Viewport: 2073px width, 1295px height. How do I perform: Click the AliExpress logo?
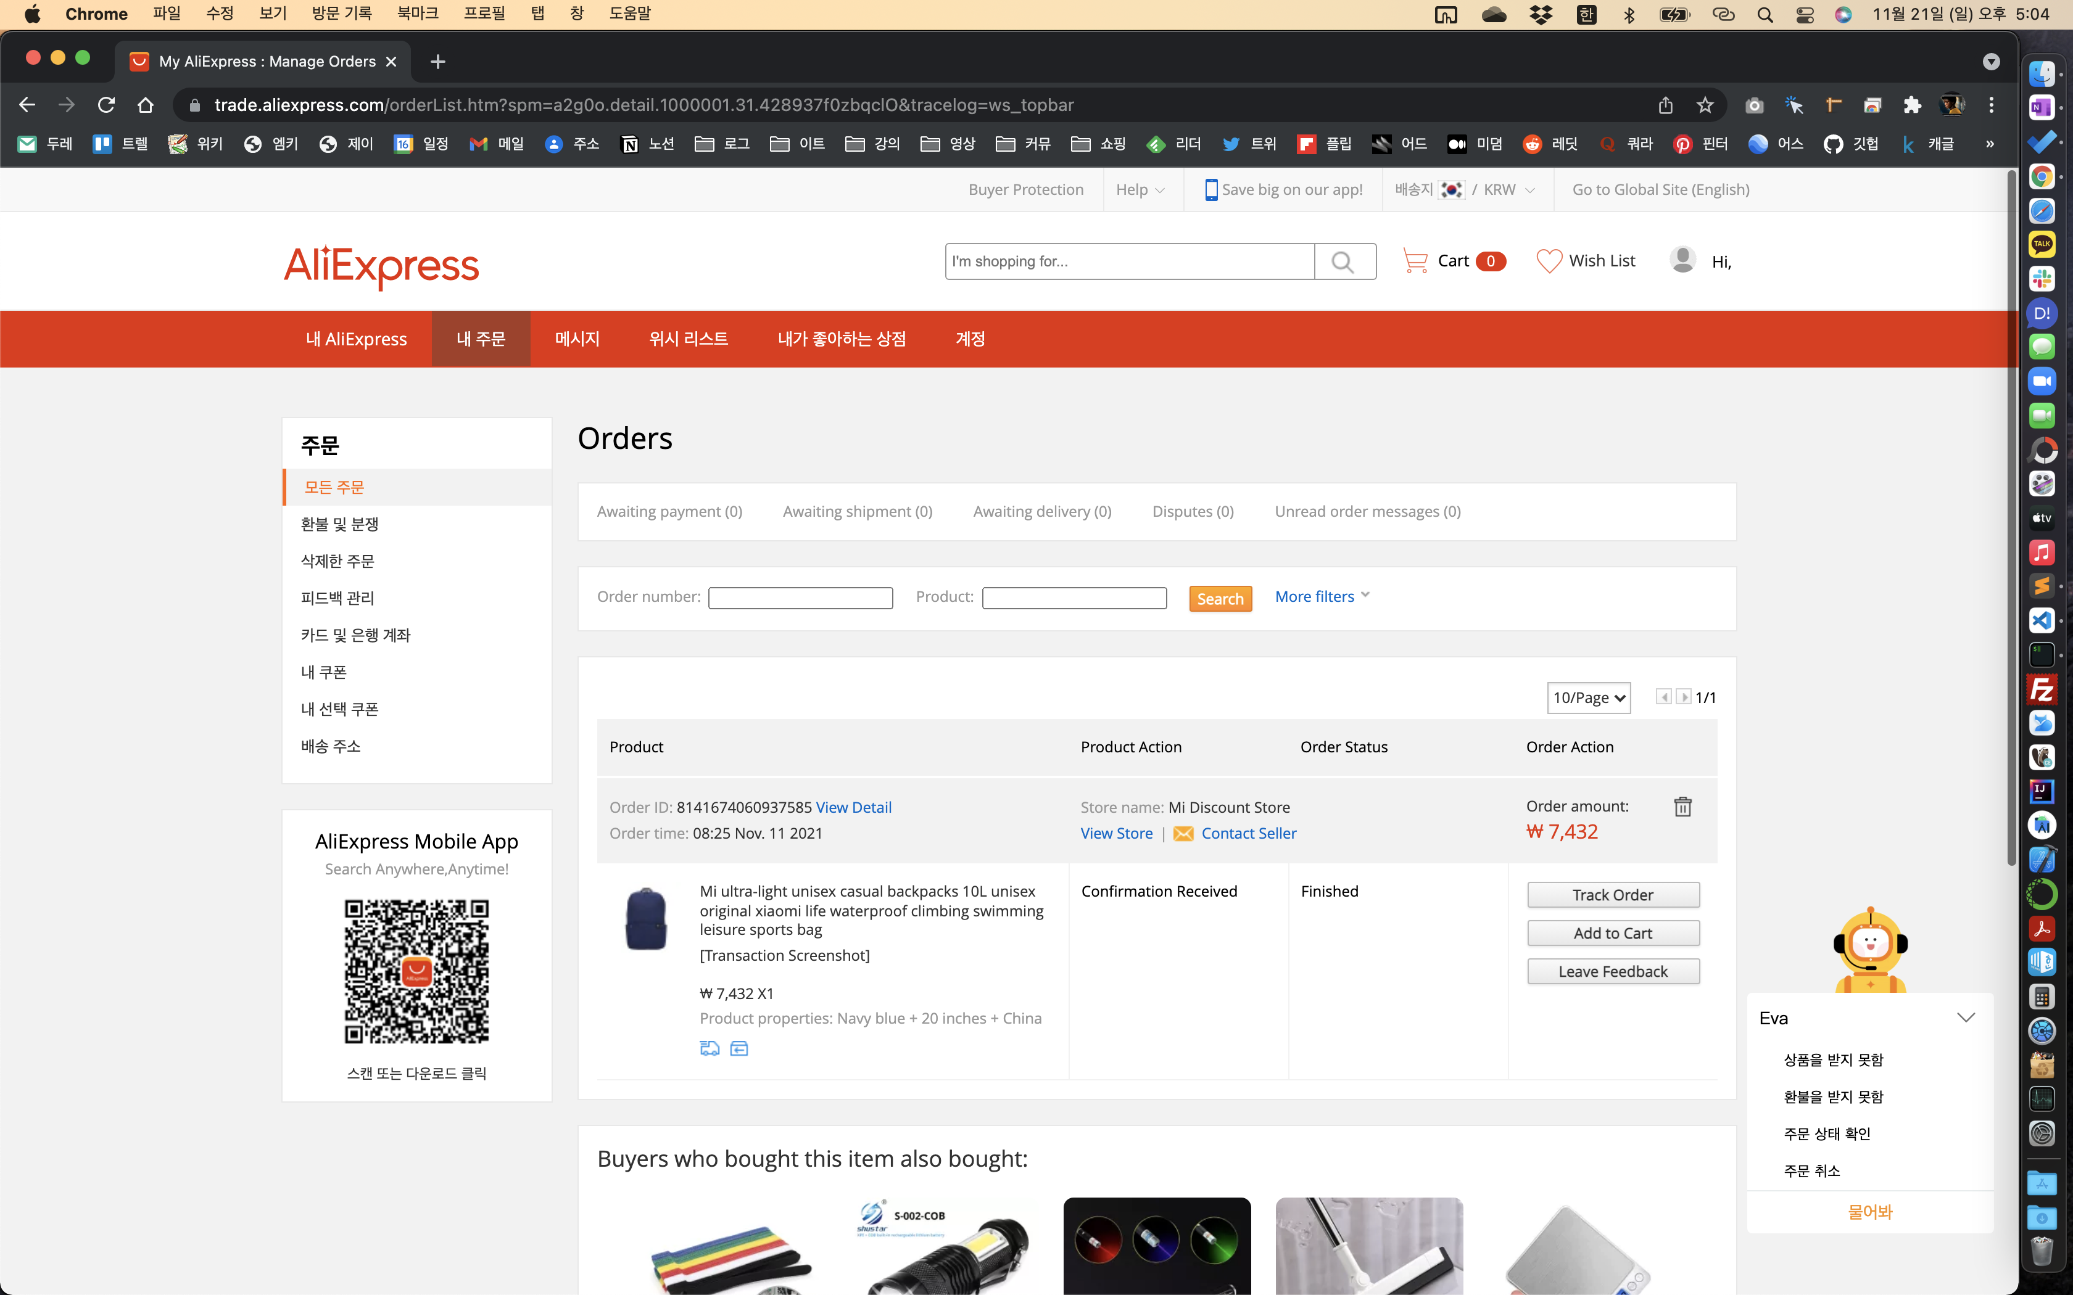click(381, 266)
